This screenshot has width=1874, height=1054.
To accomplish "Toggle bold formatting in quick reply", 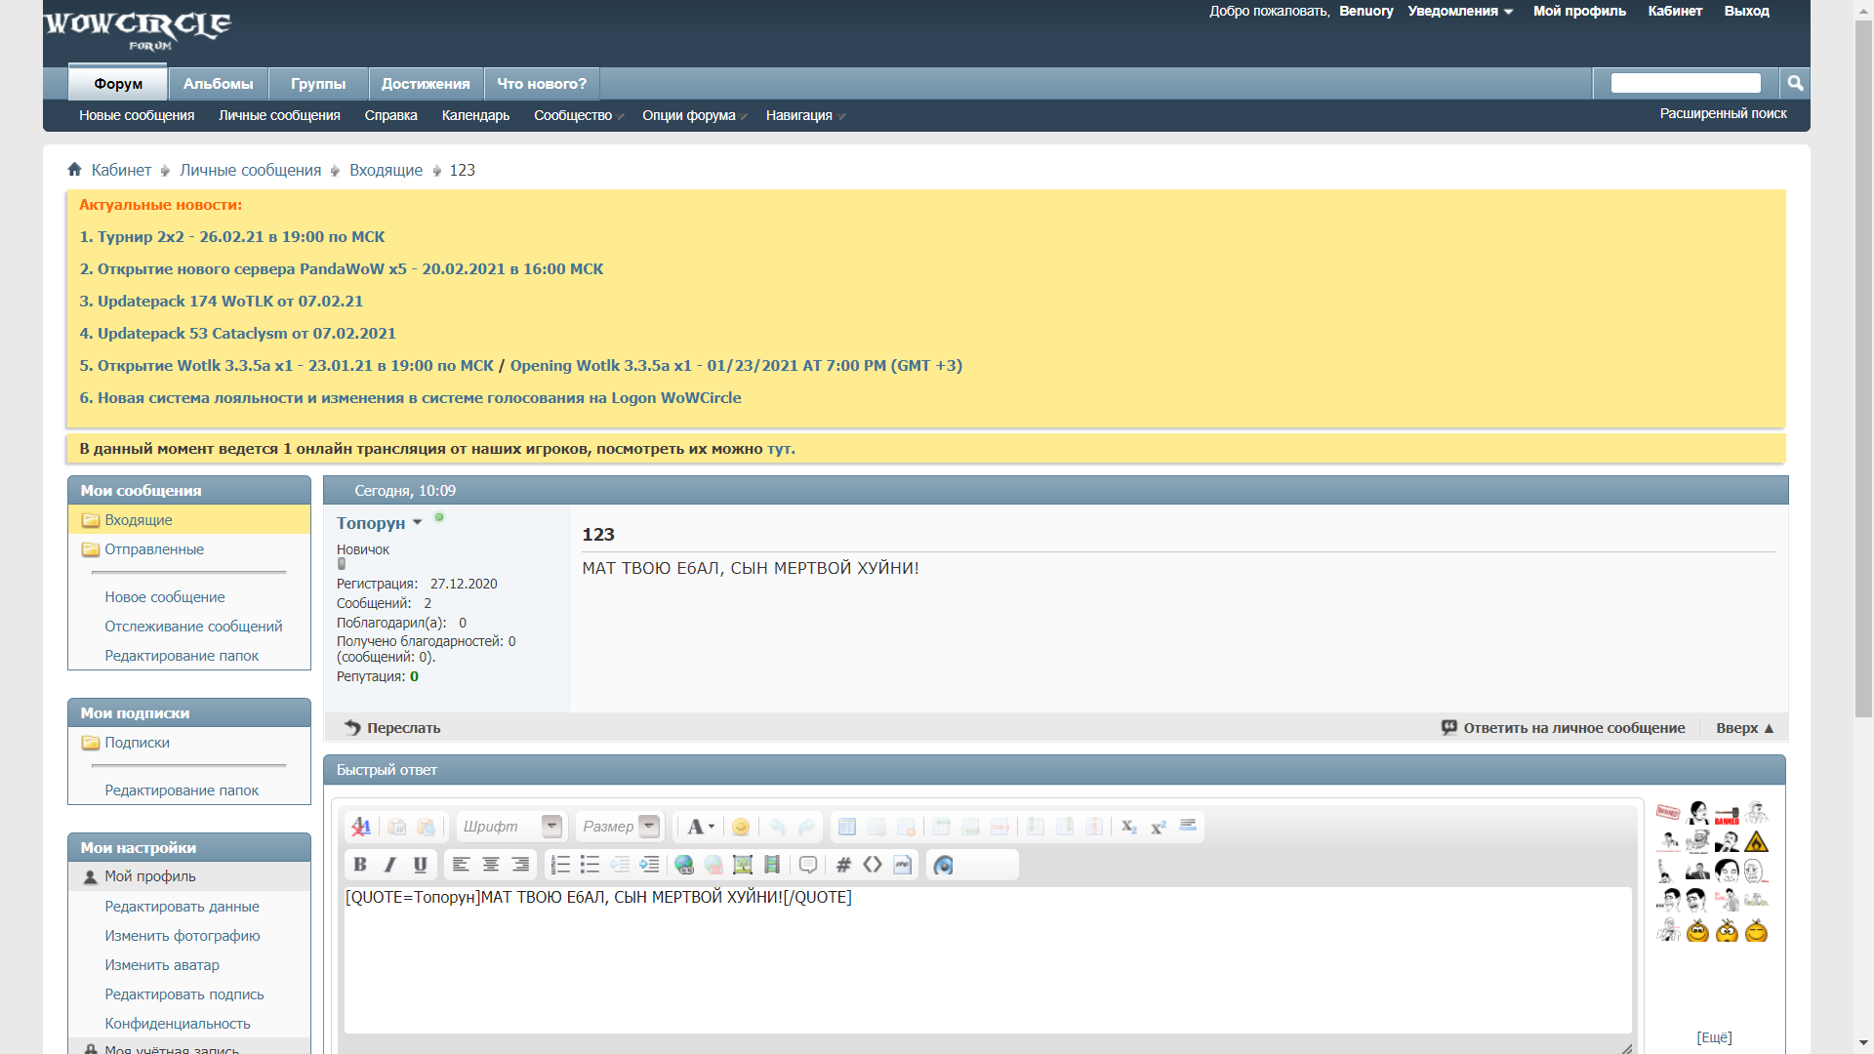I will pyautogui.click(x=360, y=865).
